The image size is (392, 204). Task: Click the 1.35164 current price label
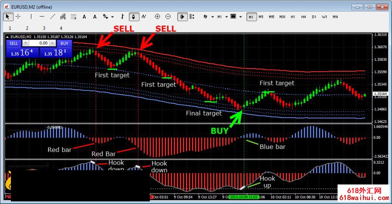pyautogui.click(x=380, y=94)
